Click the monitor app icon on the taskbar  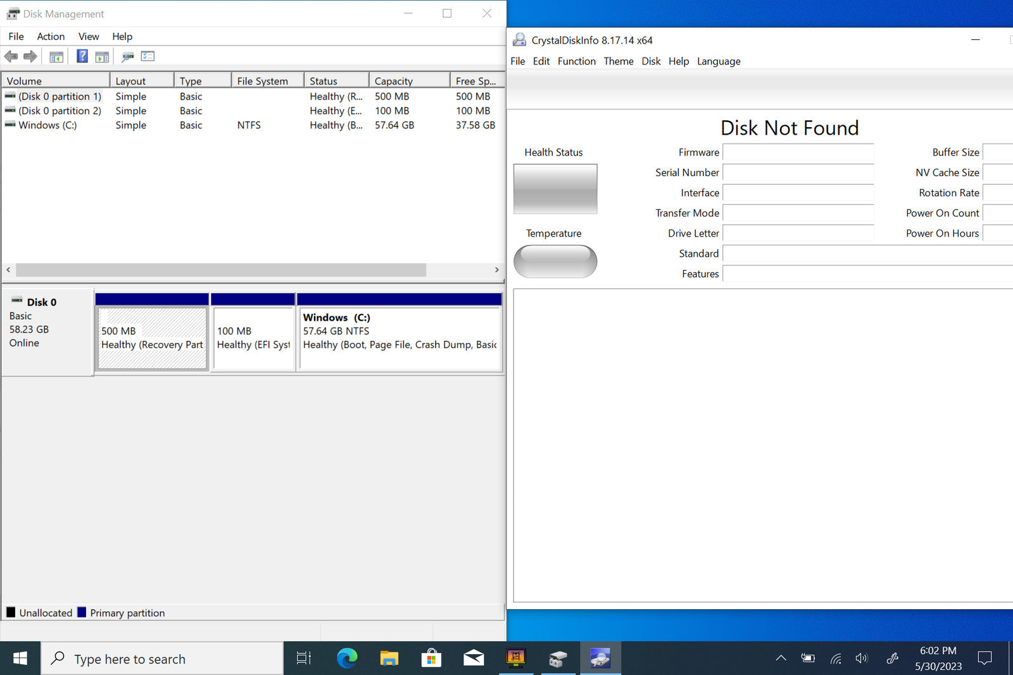[x=516, y=659]
